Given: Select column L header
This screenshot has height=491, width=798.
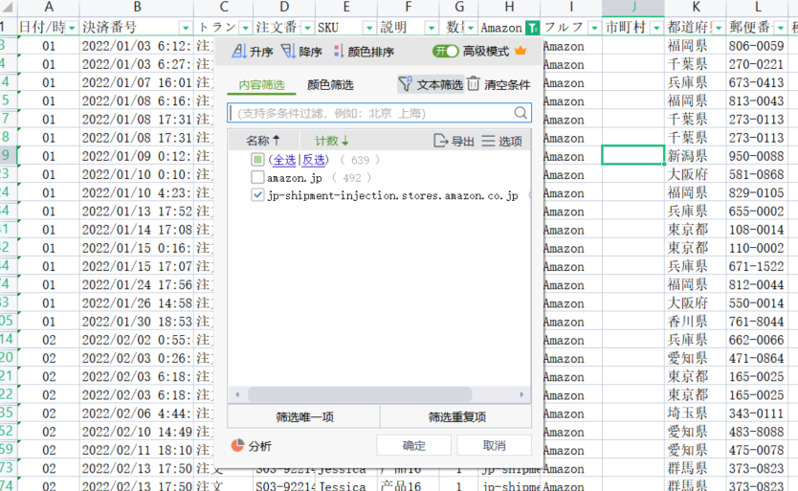Looking at the screenshot, I should pos(758,7).
